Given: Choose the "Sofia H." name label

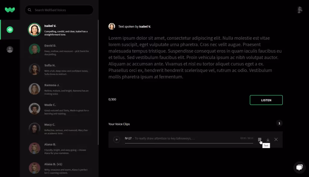Looking at the screenshot, I should point(50,65).
